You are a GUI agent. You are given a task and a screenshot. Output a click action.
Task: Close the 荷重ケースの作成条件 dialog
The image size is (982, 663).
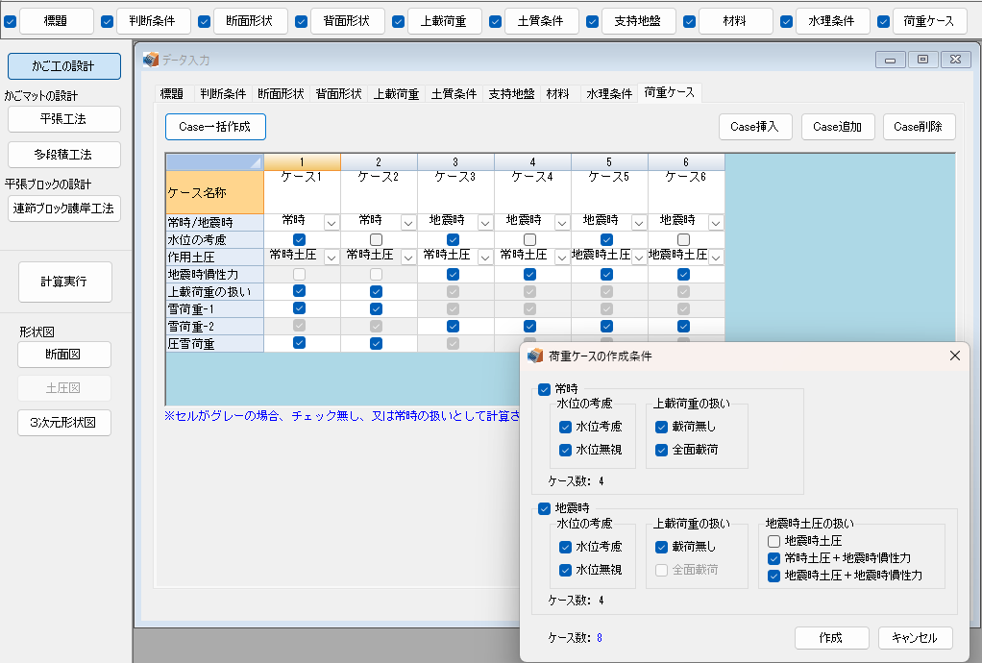click(x=954, y=356)
